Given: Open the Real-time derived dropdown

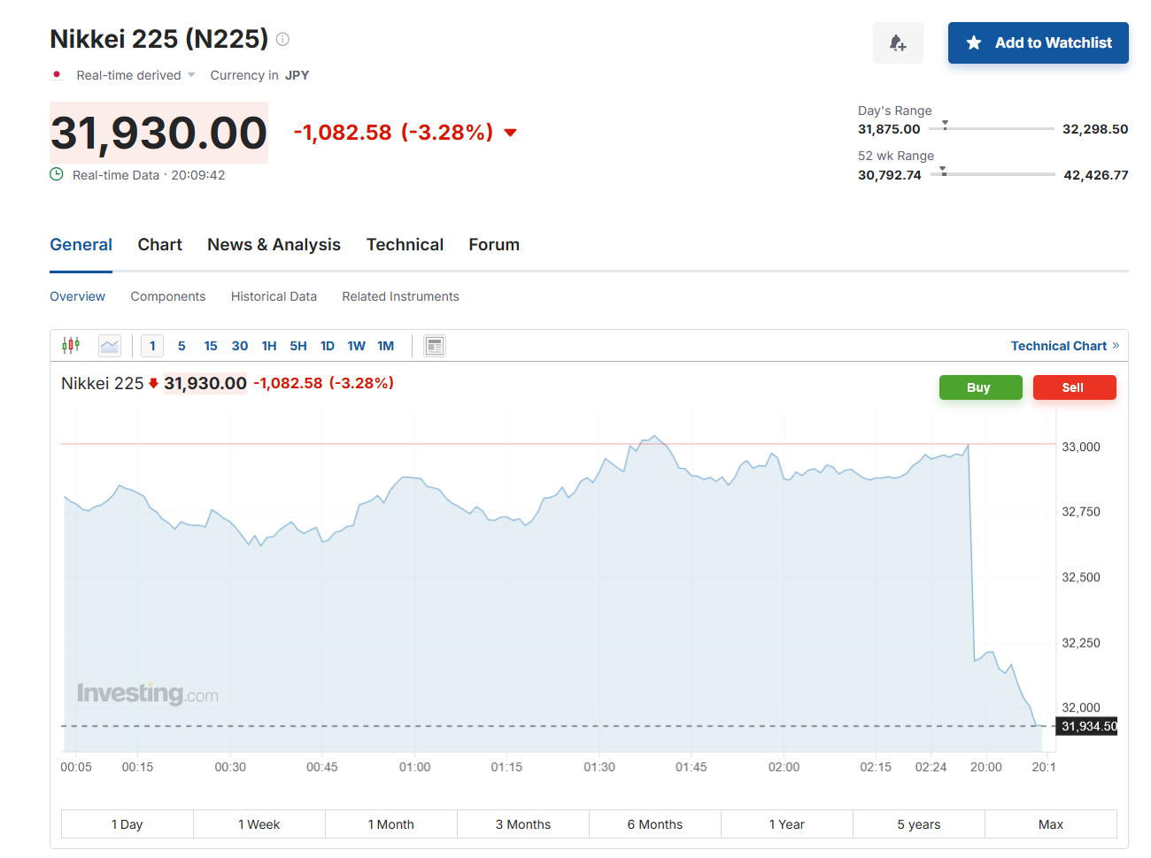Looking at the screenshot, I should [135, 75].
